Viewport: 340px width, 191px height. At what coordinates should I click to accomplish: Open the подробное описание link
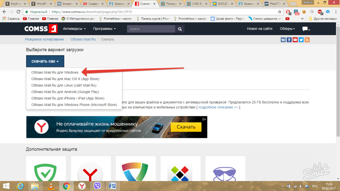(x=218, y=108)
